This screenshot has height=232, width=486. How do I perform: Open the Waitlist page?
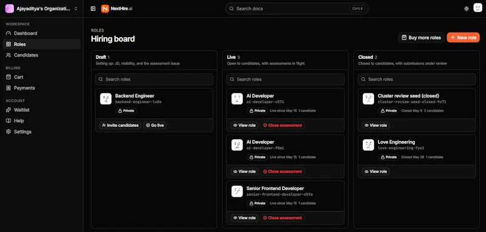41,110
